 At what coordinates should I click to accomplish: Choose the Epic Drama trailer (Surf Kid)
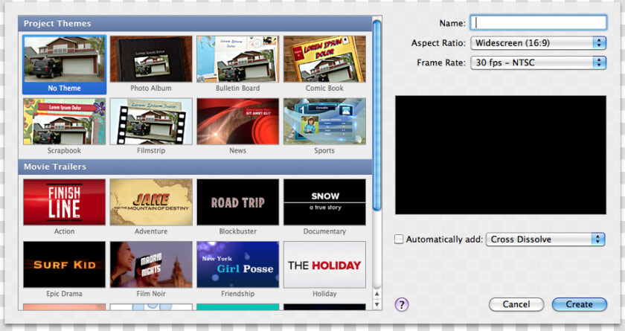64,265
